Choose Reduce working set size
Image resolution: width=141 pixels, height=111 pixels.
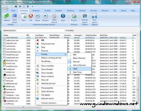(51, 58)
